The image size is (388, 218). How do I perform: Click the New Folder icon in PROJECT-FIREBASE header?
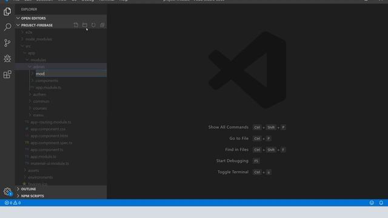point(85,25)
